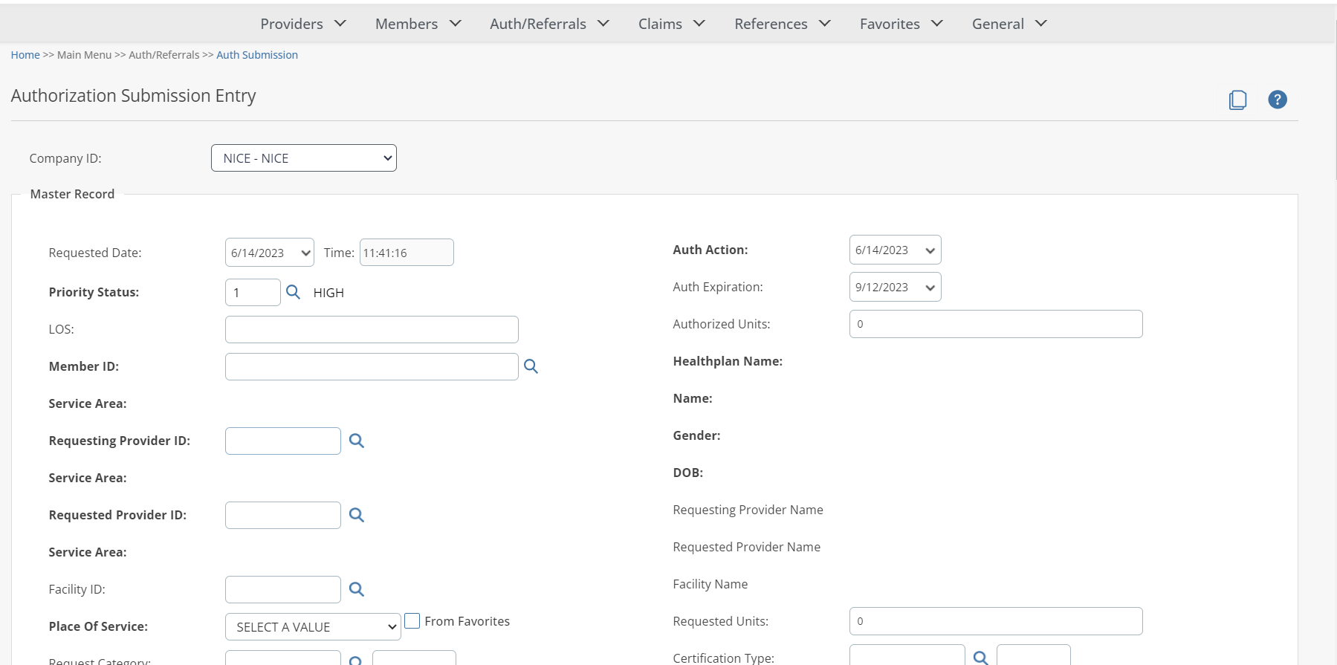
Task: Expand the Providers menu
Action: point(303,24)
